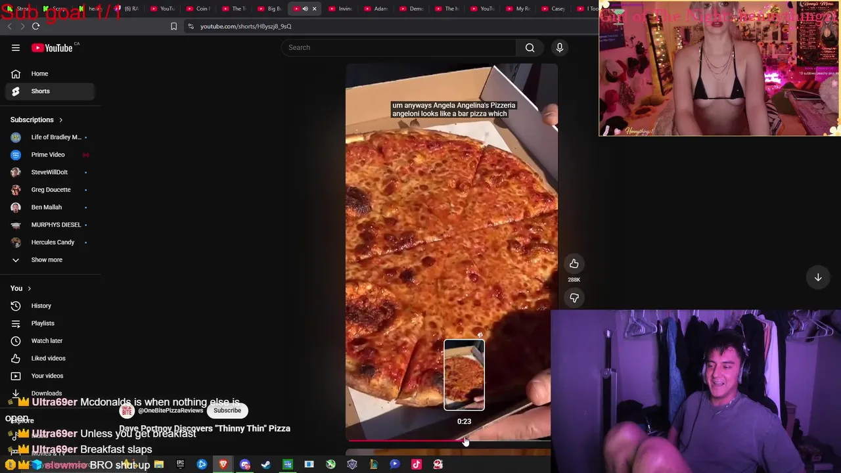The height and width of the screenshot is (473, 841).
Task: Open Ben Mallah subscription channel
Action: [x=51, y=207]
